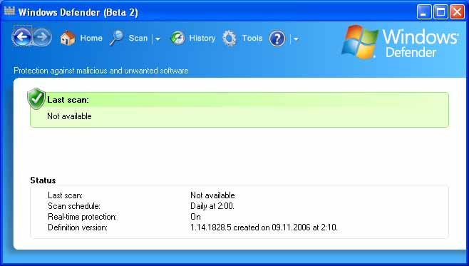The width and height of the screenshot is (469, 266).
Task: Select 'Not available' text in green banner
Action: (69, 116)
